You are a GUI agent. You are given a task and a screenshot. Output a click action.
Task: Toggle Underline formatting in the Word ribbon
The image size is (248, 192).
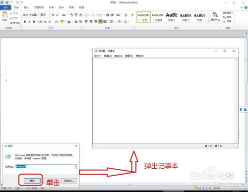point(34,22)
